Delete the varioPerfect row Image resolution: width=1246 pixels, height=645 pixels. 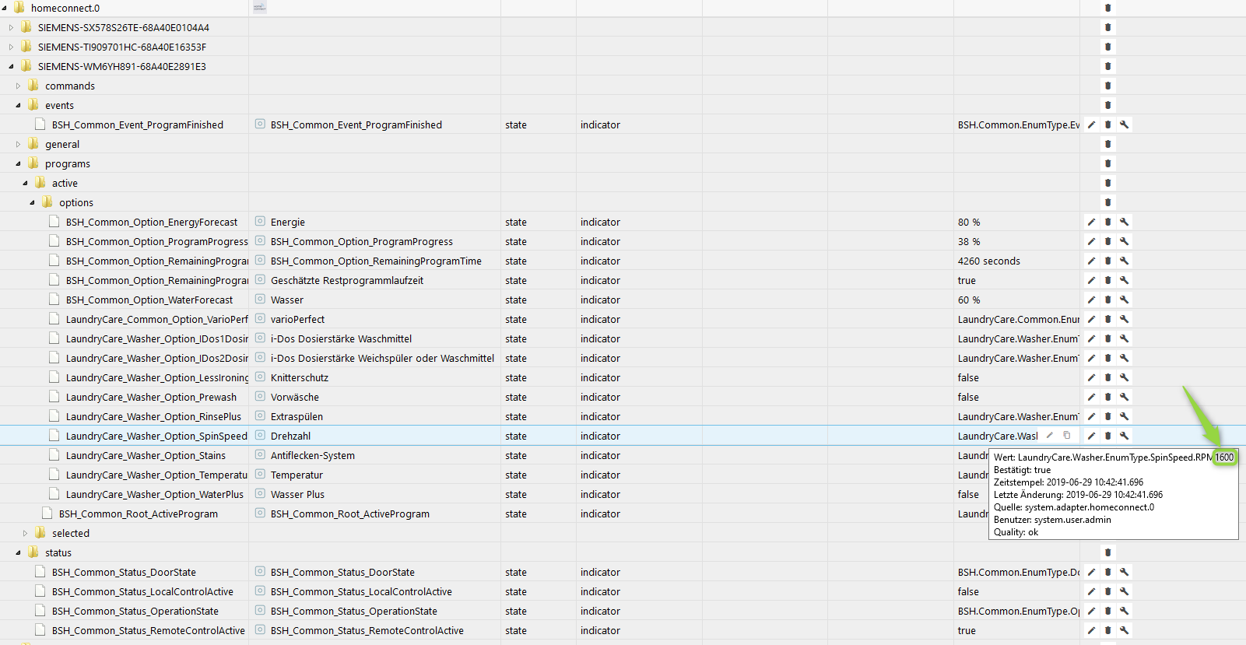coord(1108,319)
